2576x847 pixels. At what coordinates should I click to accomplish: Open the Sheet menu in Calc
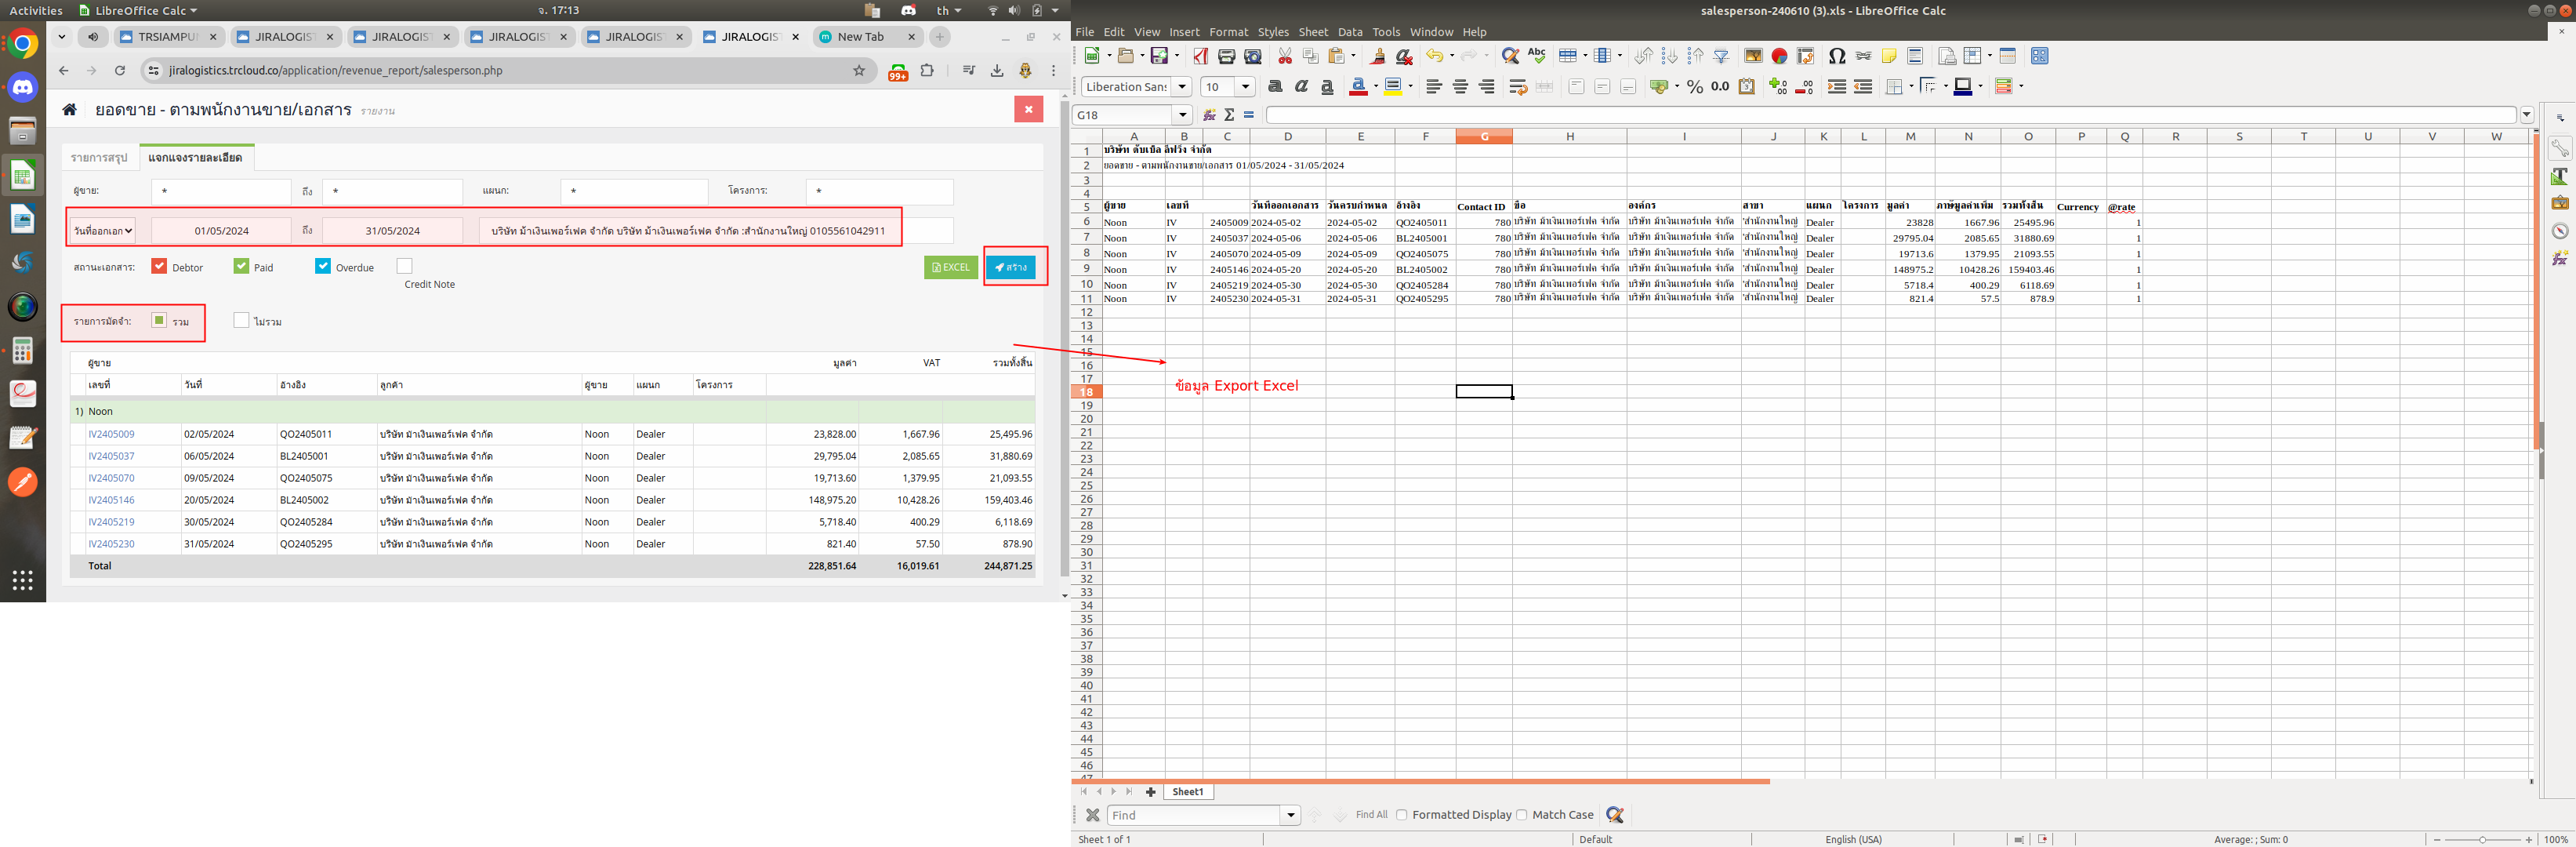(1313, 32)
